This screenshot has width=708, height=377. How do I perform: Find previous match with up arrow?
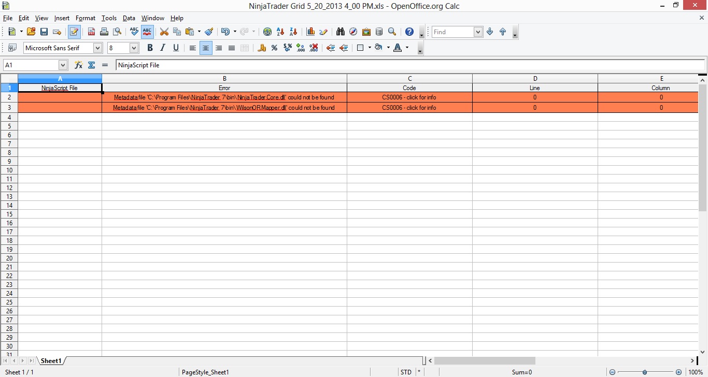[x=503, y=32]
